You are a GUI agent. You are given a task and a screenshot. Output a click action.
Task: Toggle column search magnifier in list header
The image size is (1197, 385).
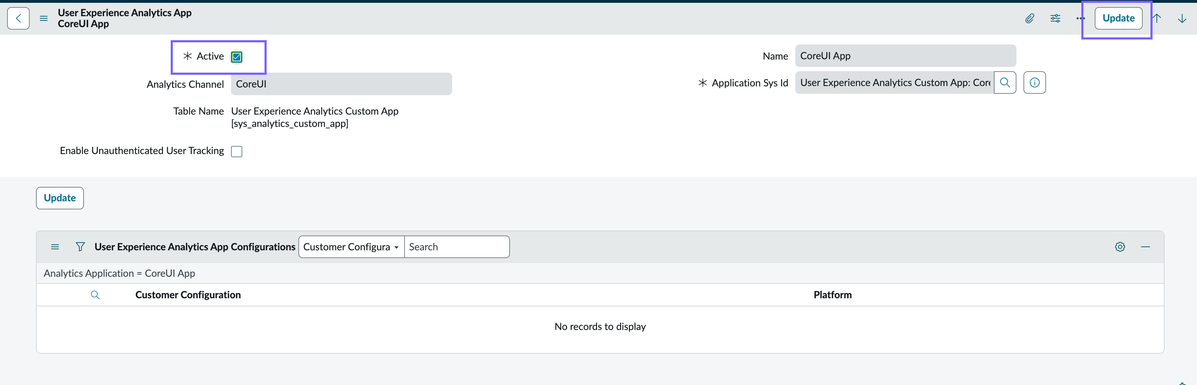[x=95, y=295]
